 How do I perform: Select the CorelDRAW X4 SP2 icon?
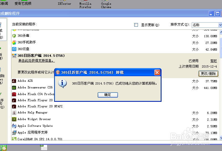pos(14,139)
